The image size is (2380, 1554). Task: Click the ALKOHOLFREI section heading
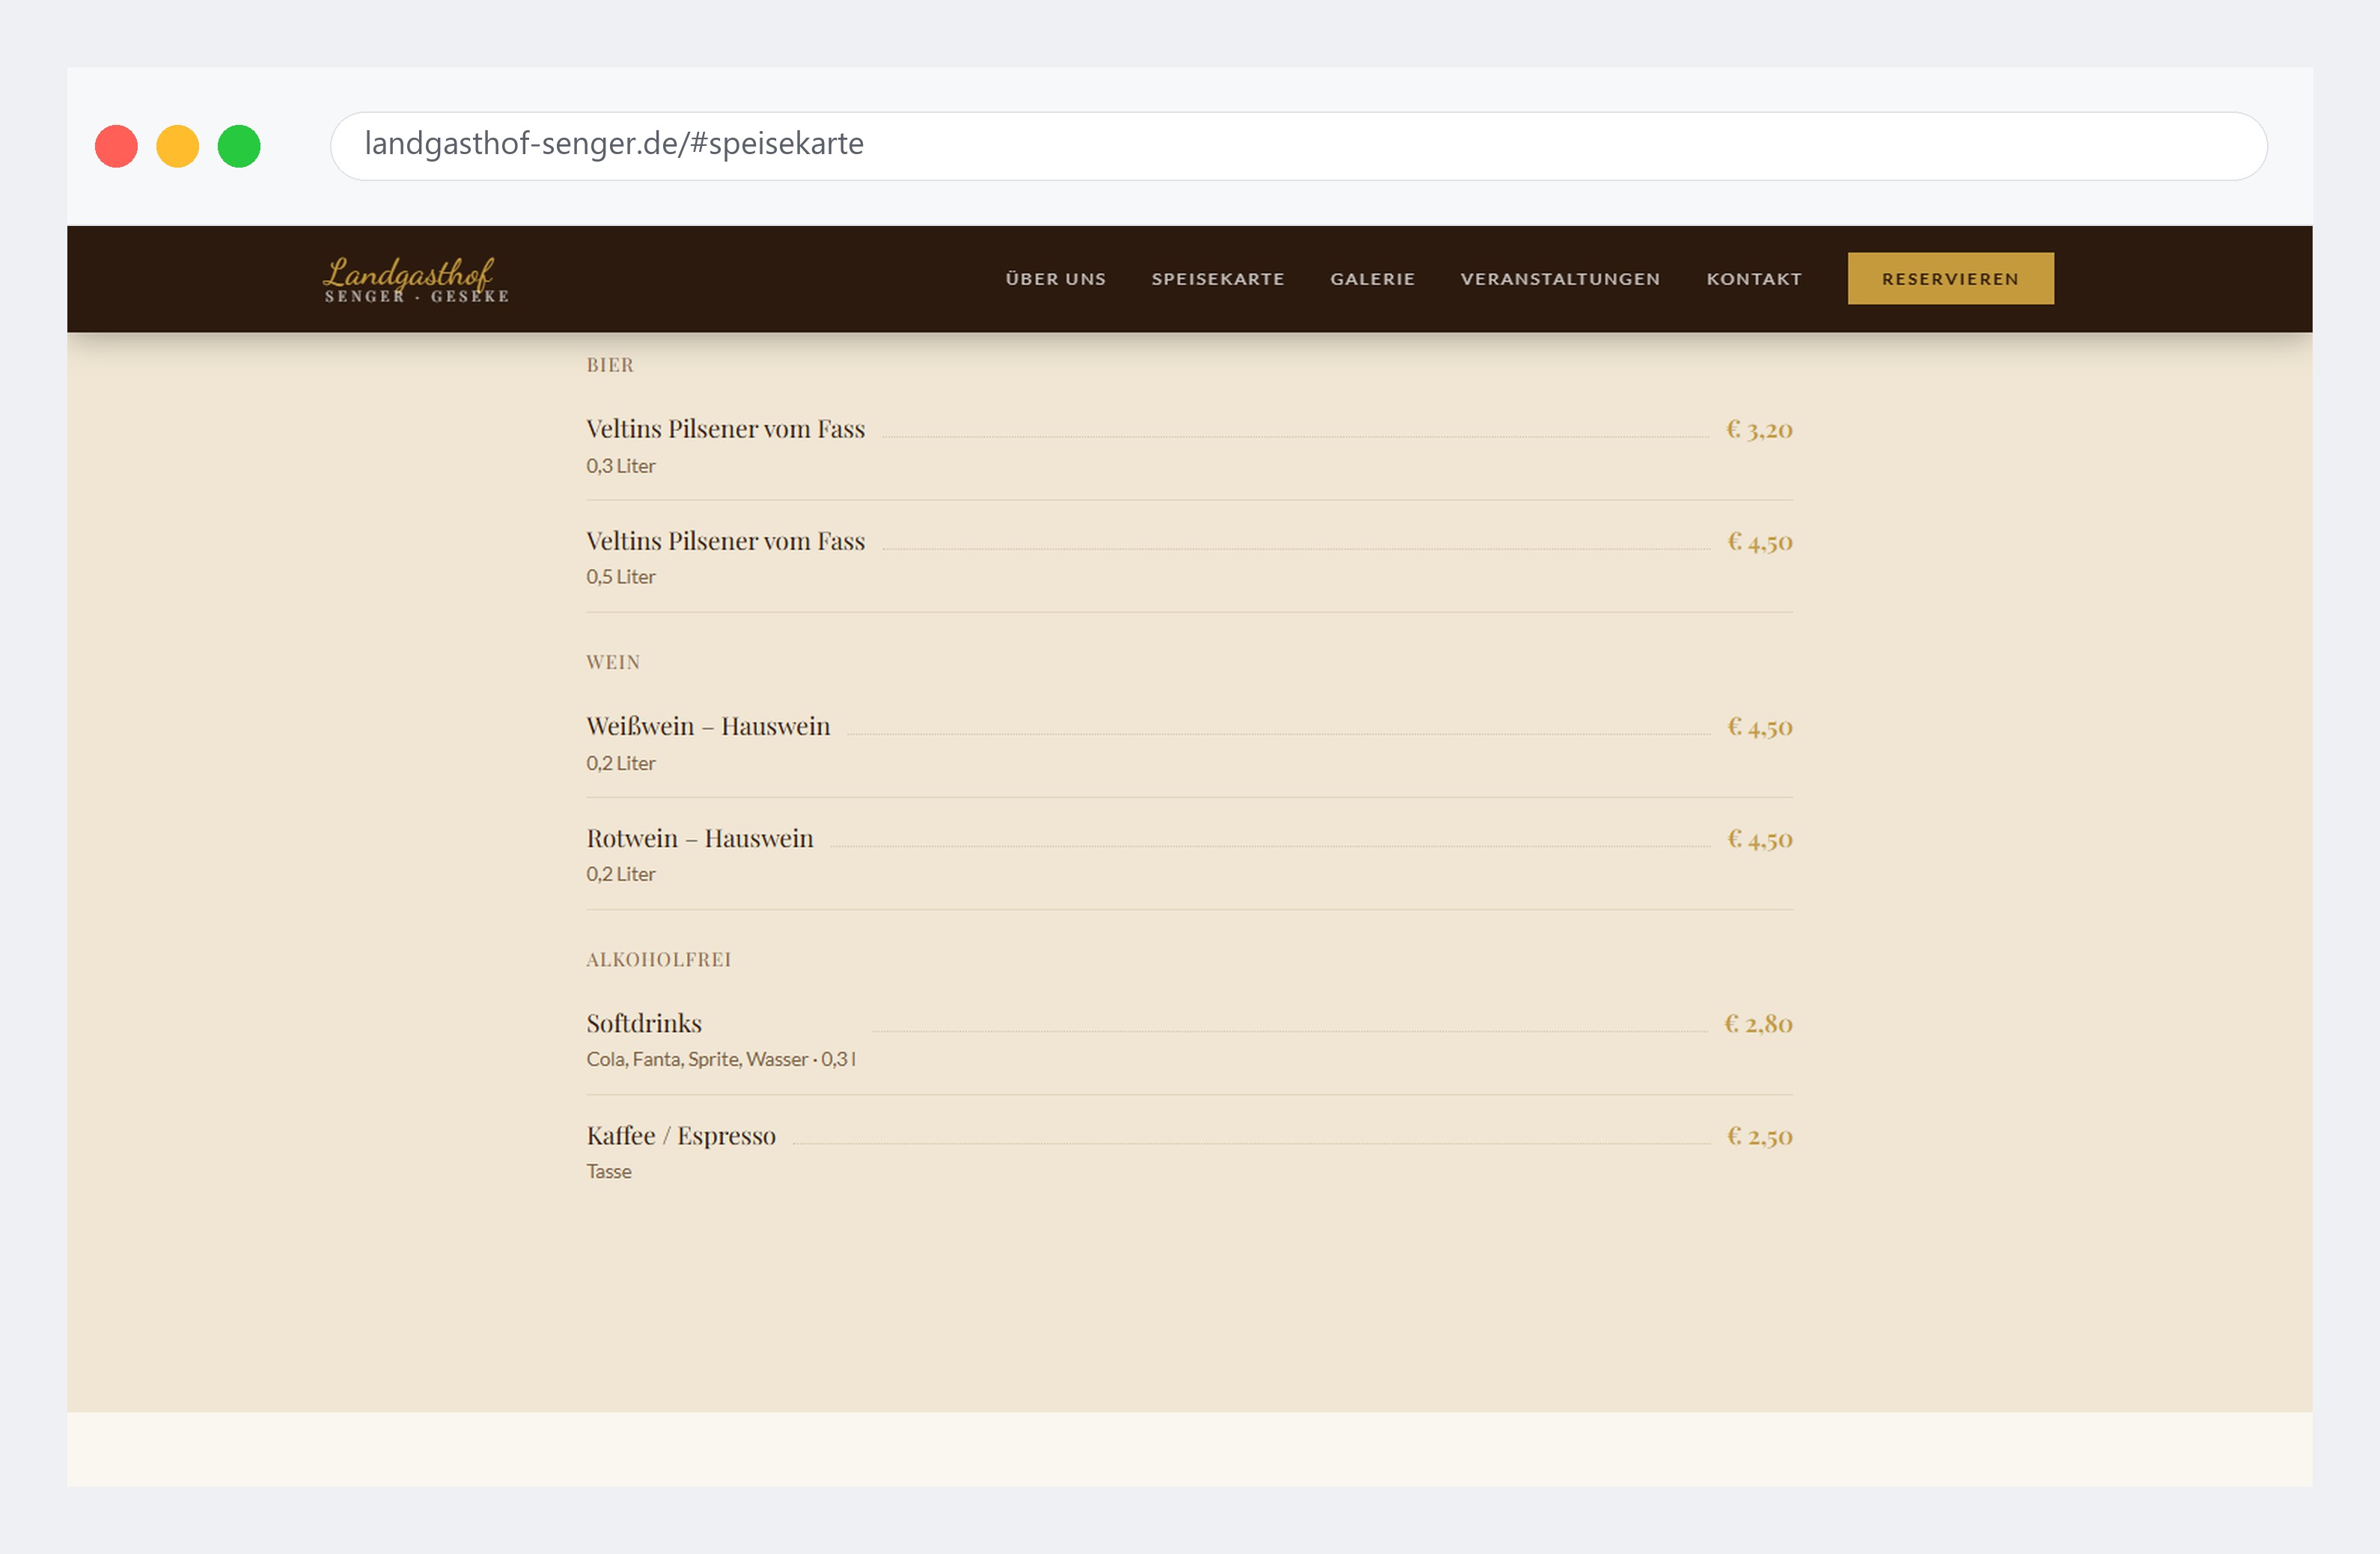point(659,959)
